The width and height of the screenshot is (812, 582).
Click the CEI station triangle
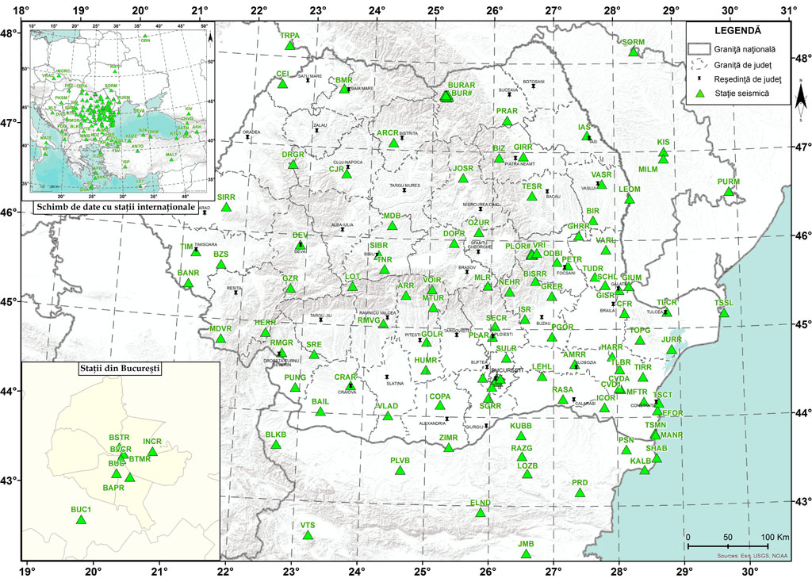click(x=282, y=84)
